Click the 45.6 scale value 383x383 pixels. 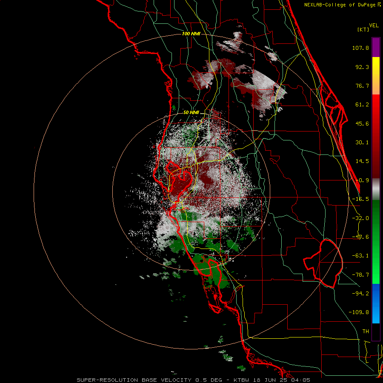(362, 123)
